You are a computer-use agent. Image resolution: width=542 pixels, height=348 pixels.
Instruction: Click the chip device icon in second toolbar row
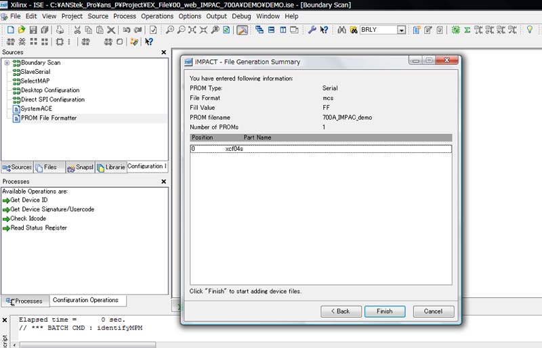point(60,42)
